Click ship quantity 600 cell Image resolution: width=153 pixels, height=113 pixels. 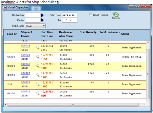92,55
